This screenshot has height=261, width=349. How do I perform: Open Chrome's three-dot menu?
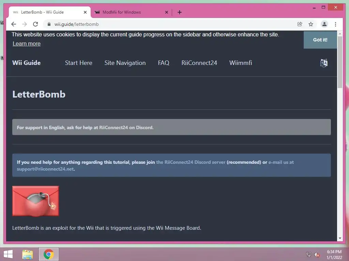click(335, 24)
